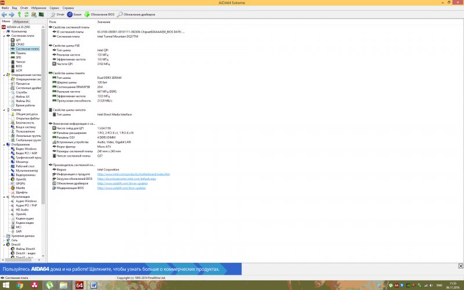
Task: Open Google Chrome from the taskbar
Action: pyautogui.click(x=20, y=285)
